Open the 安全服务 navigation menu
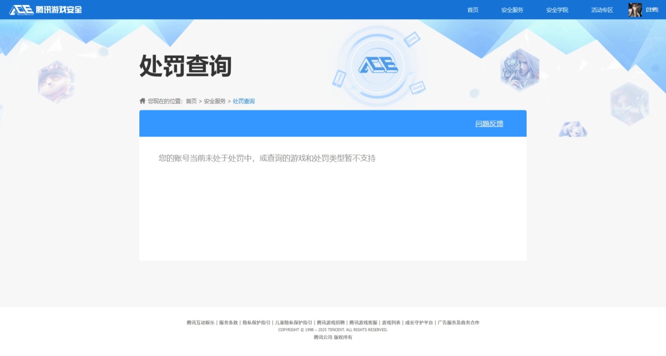The height and width of the screenshot is (356, 666). point(512,9)
